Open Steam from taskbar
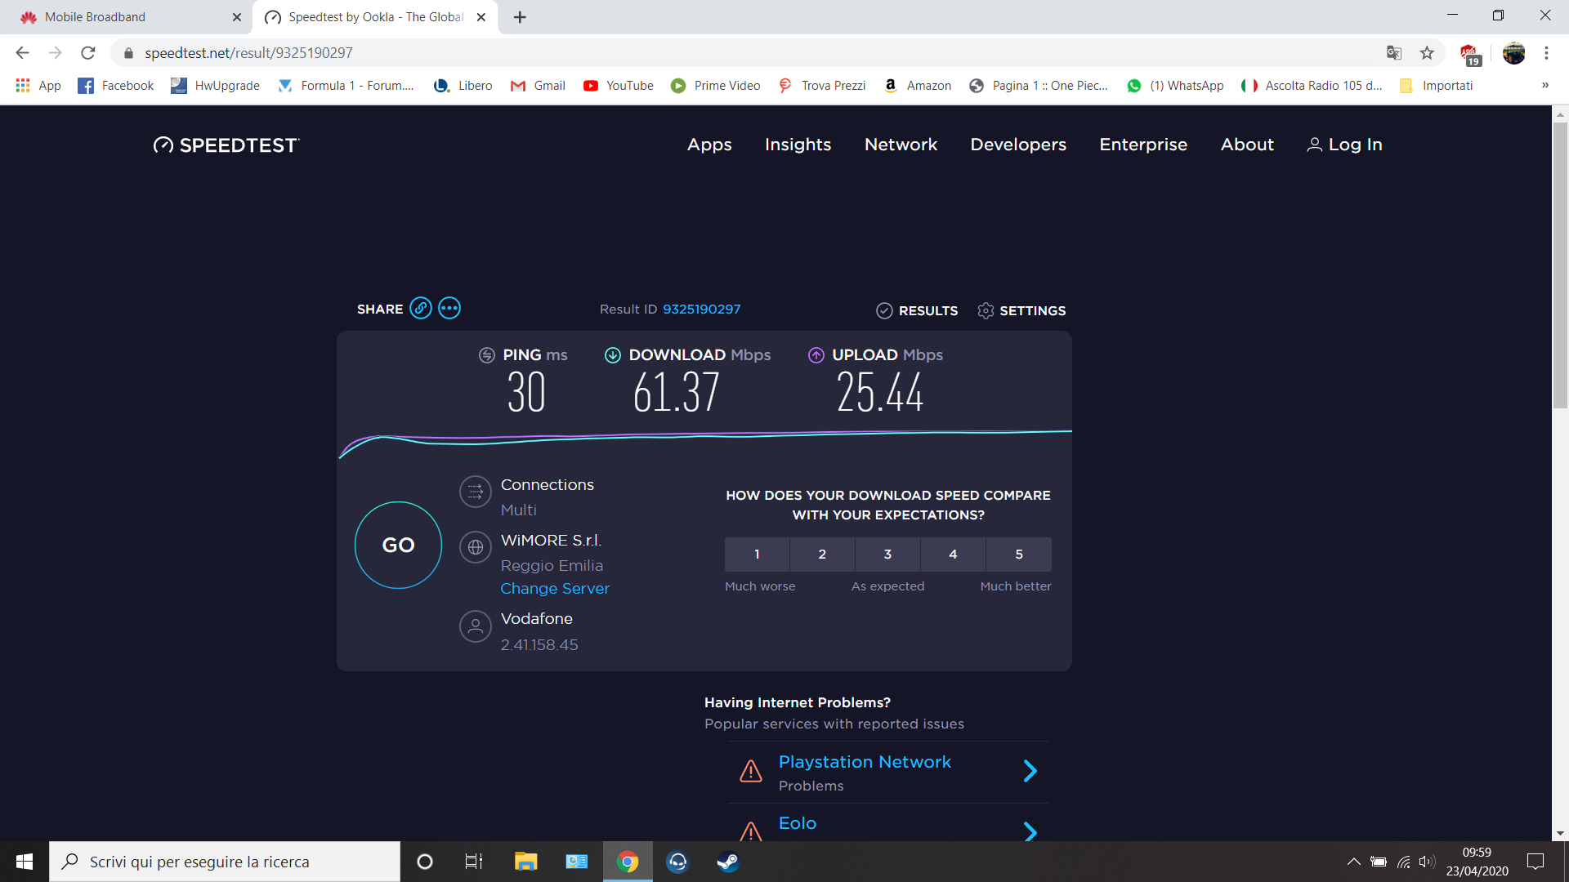 pos(728,862)
